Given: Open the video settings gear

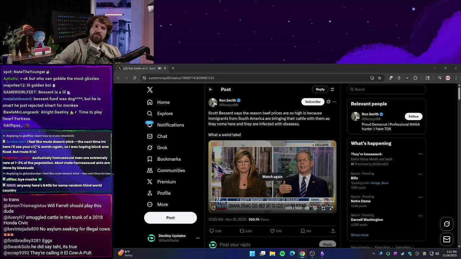Looking at the screenshot, I should [315, 208].
